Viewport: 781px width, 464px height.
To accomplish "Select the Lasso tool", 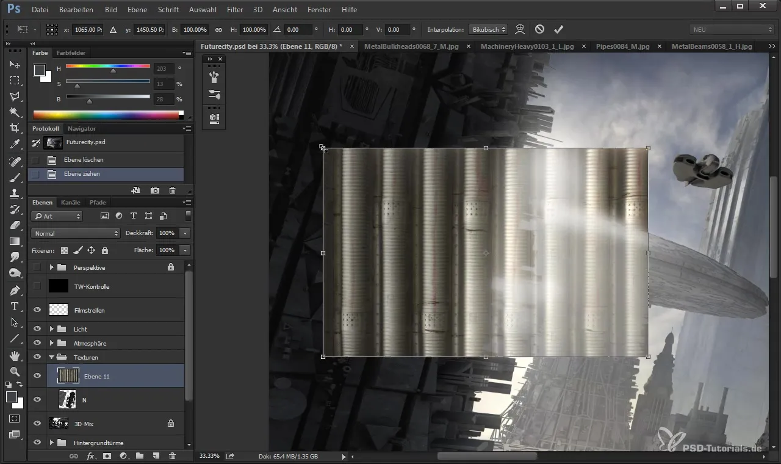I will tap(15, 96).
